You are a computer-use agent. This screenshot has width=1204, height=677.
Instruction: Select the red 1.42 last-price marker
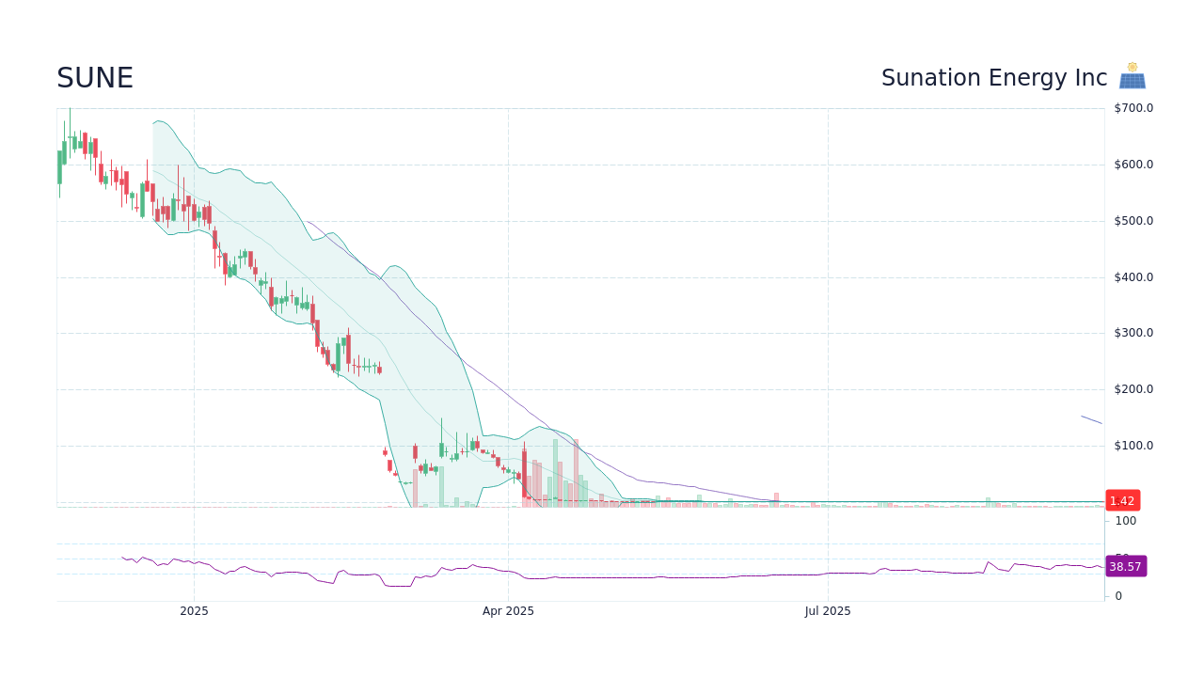(1121, 500)
